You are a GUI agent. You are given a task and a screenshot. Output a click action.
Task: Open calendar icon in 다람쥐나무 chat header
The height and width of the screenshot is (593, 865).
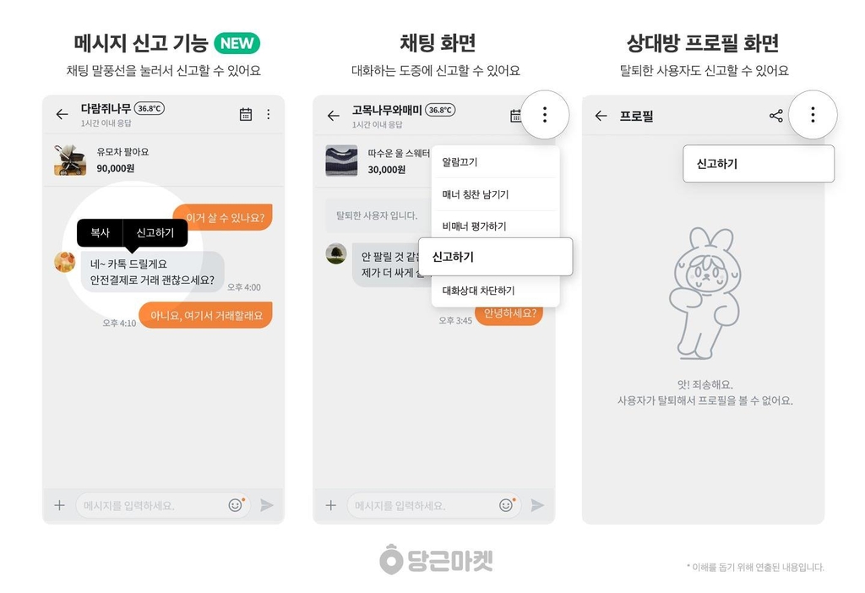[x=246, y=114]
